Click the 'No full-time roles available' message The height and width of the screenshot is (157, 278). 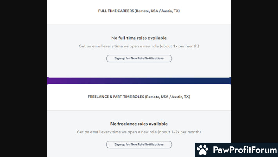coord(139,38)
